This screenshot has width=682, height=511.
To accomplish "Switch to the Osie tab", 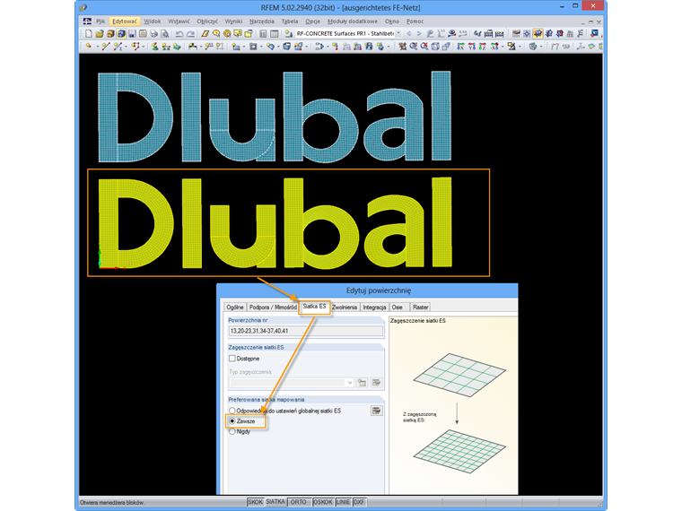I will (x=398, y=307).
